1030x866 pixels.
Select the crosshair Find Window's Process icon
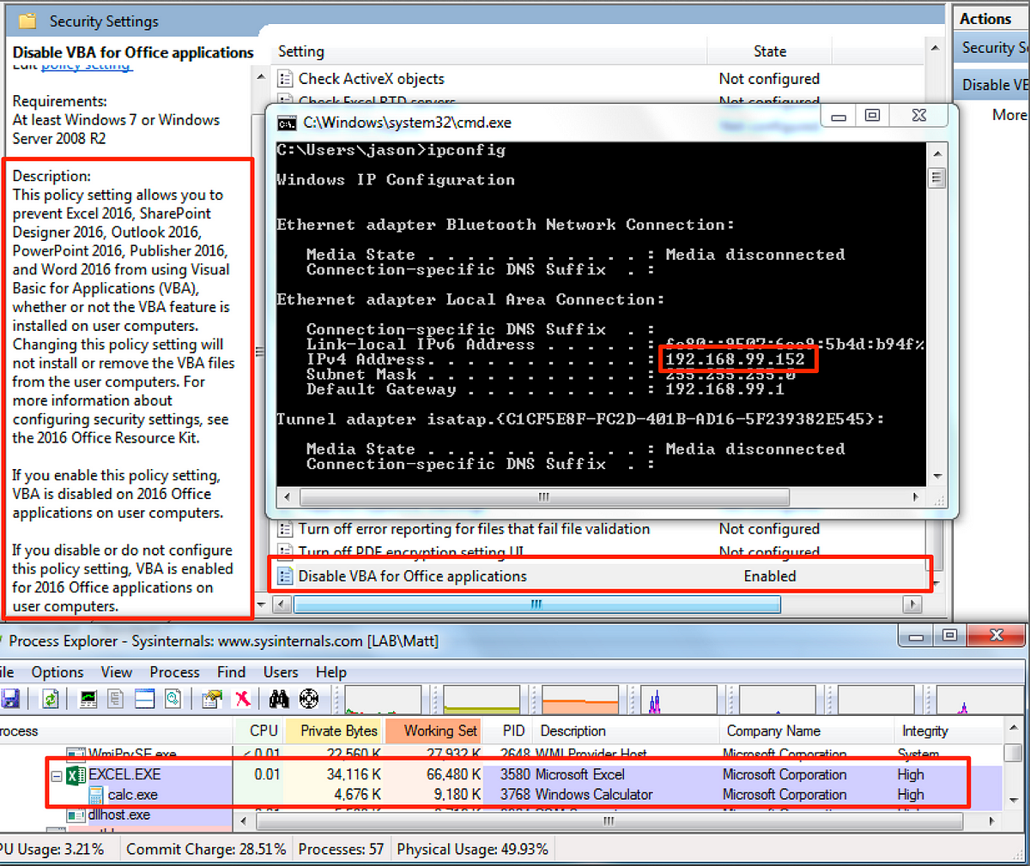click(309, 699)
